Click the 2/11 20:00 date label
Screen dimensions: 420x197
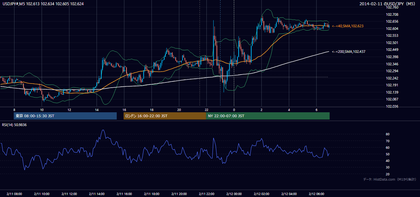click(179, 194)
